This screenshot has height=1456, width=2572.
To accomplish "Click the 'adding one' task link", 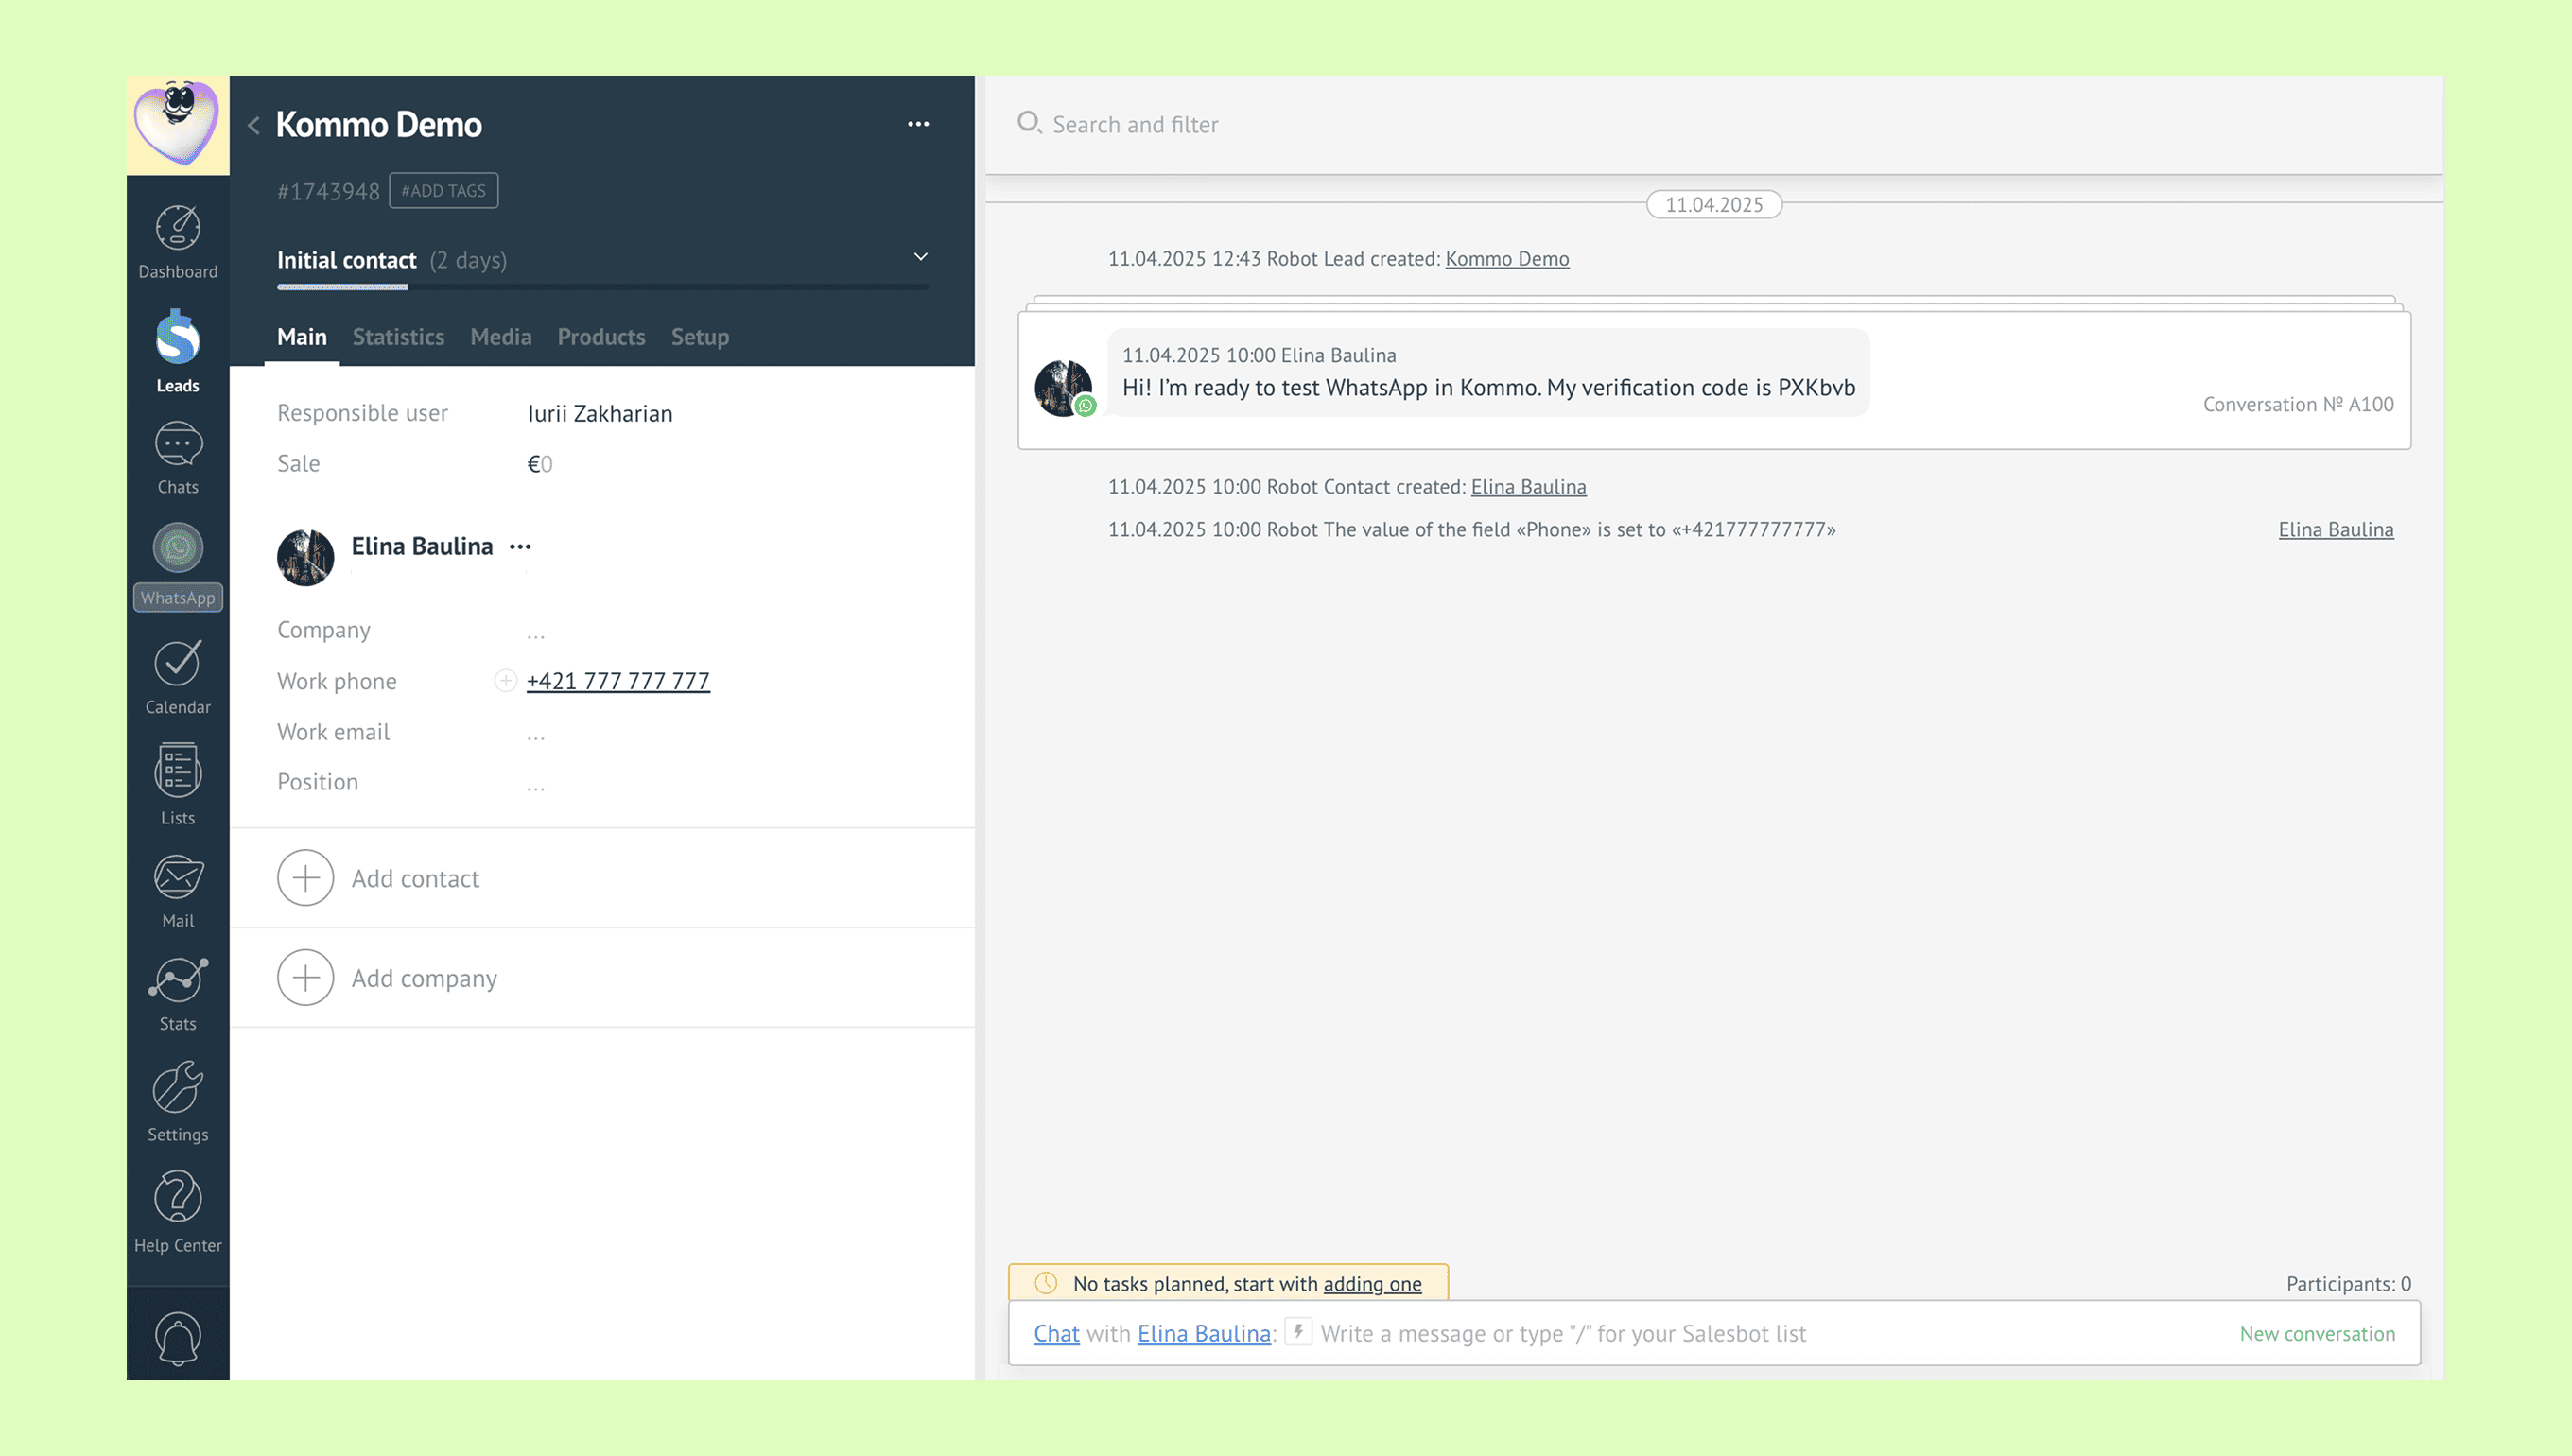I will click(x=1372, y=1283).
